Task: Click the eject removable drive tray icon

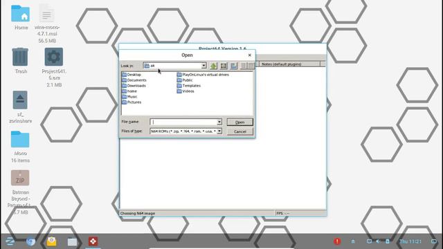Action: [x=353, y=241]
